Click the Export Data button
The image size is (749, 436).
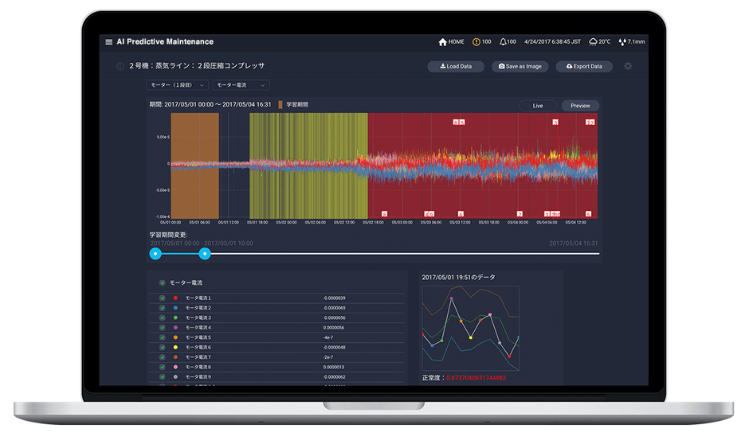pyautogui.click(x=584, y=66)
